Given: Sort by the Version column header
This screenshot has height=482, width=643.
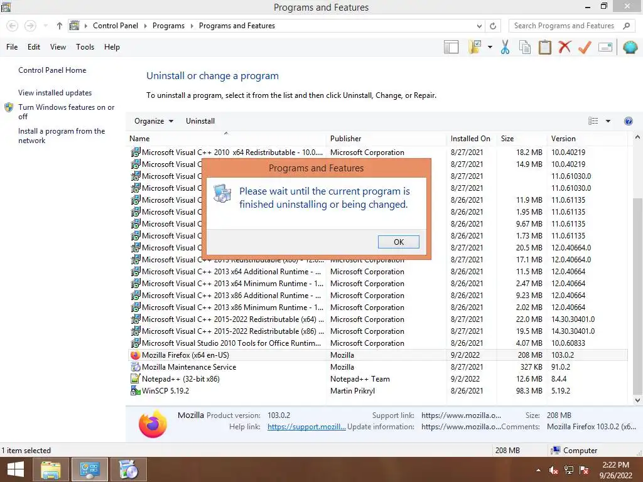Looking at the screenshot, I should (587, 139).
